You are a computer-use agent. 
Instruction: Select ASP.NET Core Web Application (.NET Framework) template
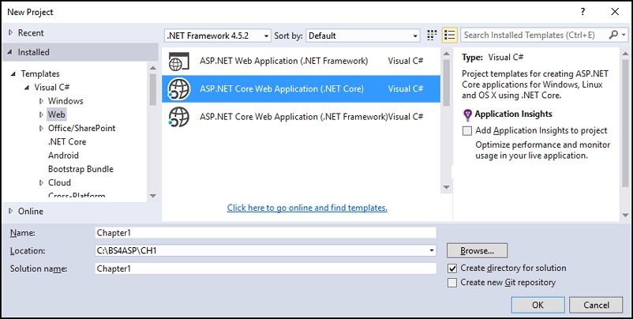tap(302, 117)
